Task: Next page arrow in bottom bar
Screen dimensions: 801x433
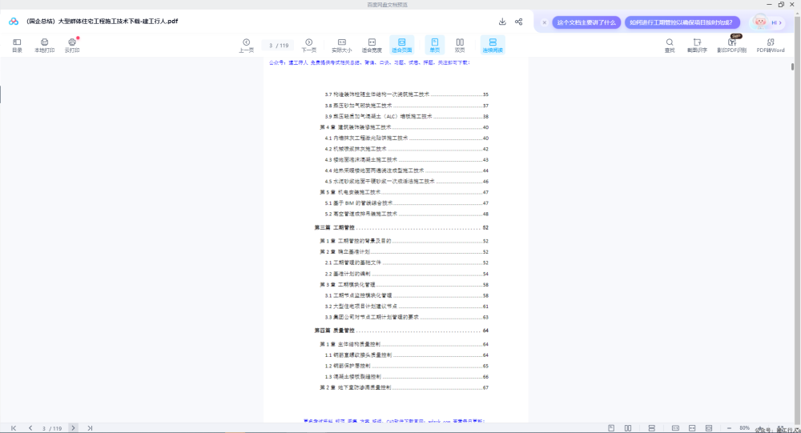Action: point(73,428)
